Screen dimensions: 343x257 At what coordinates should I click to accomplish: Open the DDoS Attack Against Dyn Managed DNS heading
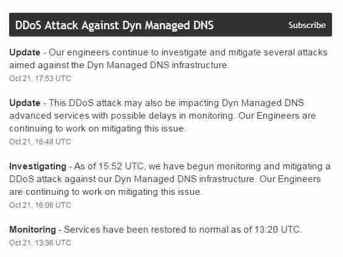coord(115,26)
